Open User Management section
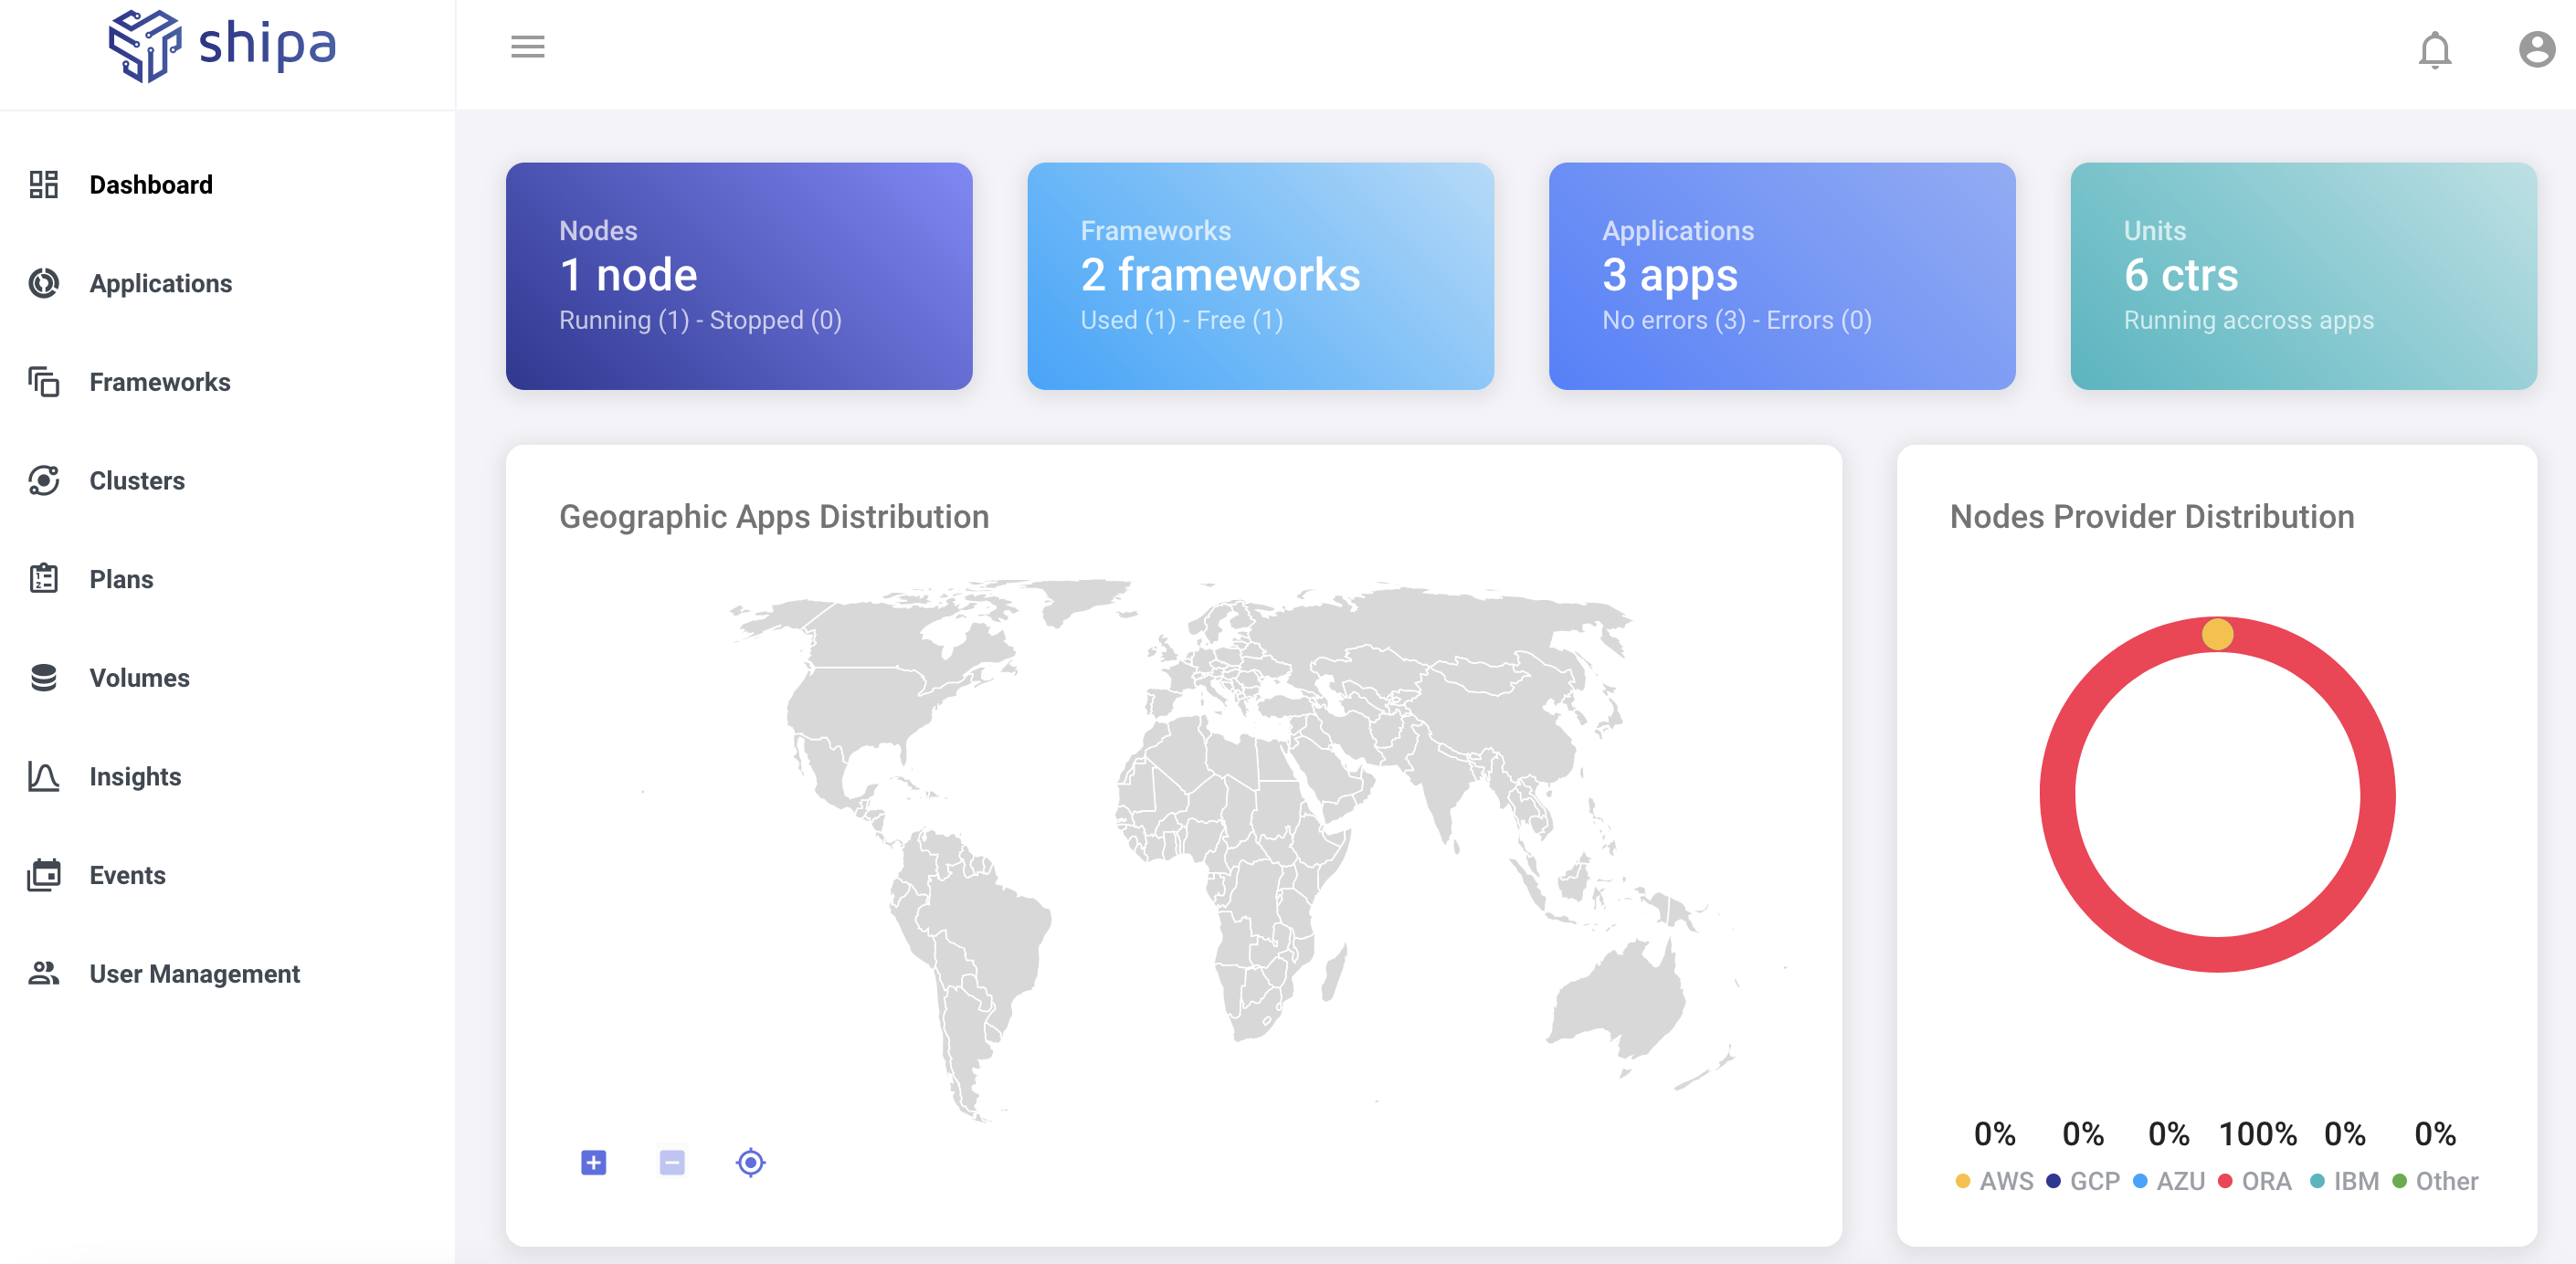The width and height of the screenshot is (2576, 1264). [194, 974]
